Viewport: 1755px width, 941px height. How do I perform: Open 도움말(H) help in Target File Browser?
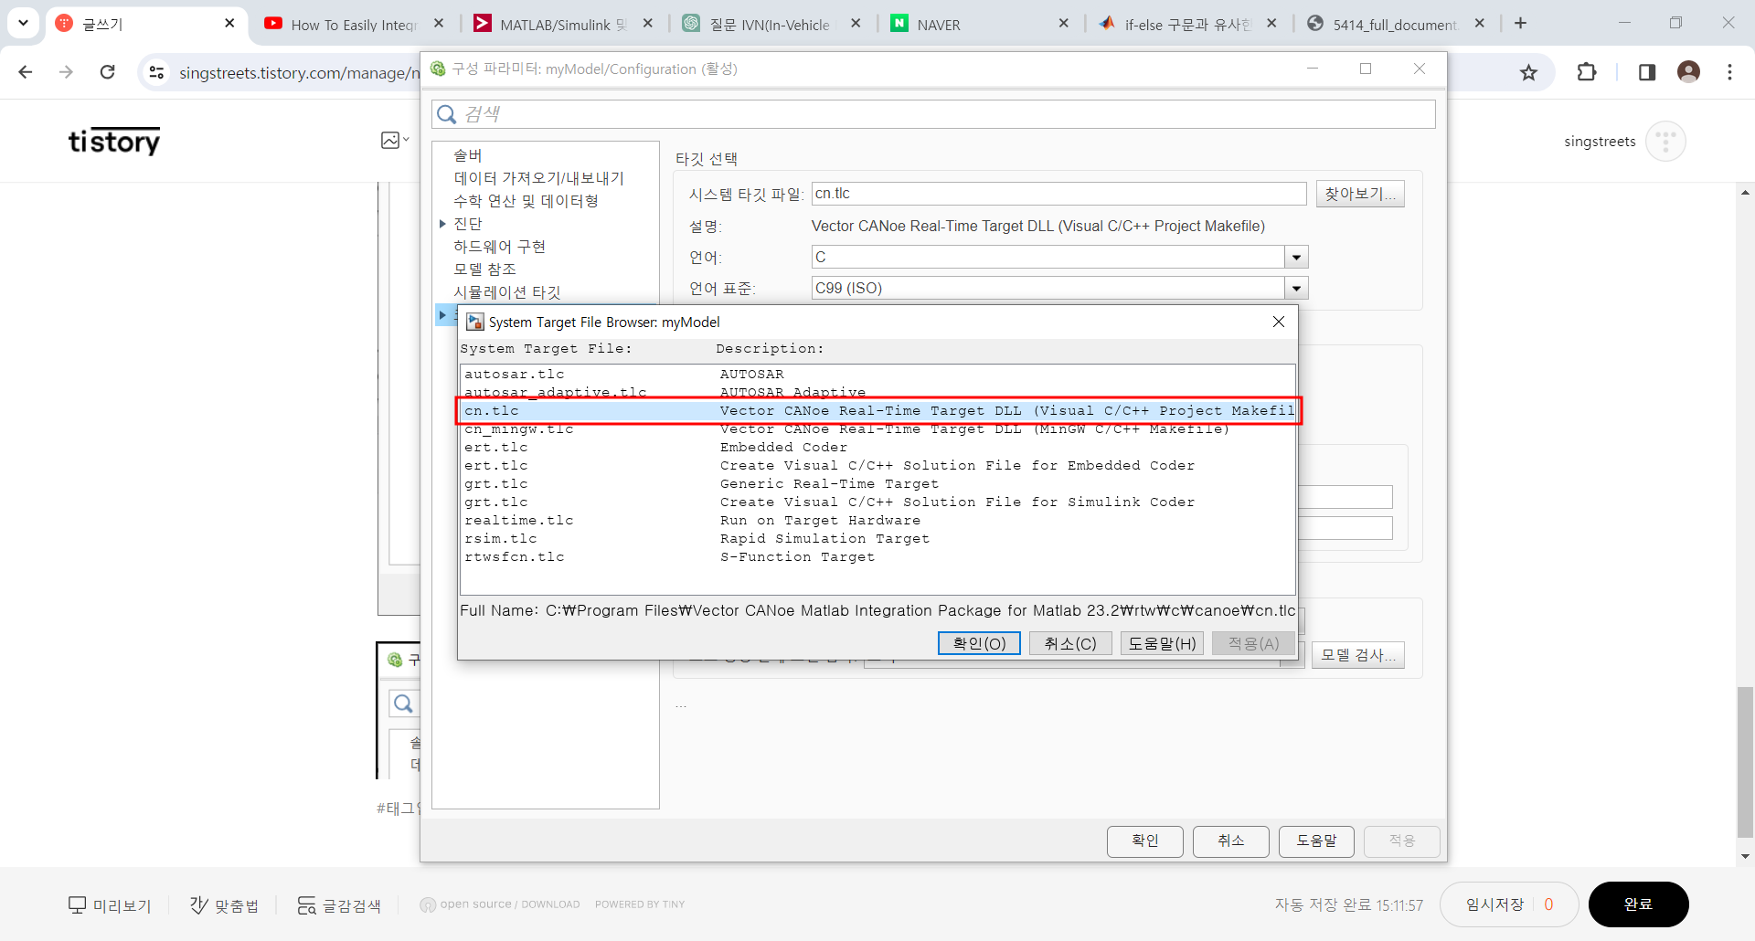1162,643
